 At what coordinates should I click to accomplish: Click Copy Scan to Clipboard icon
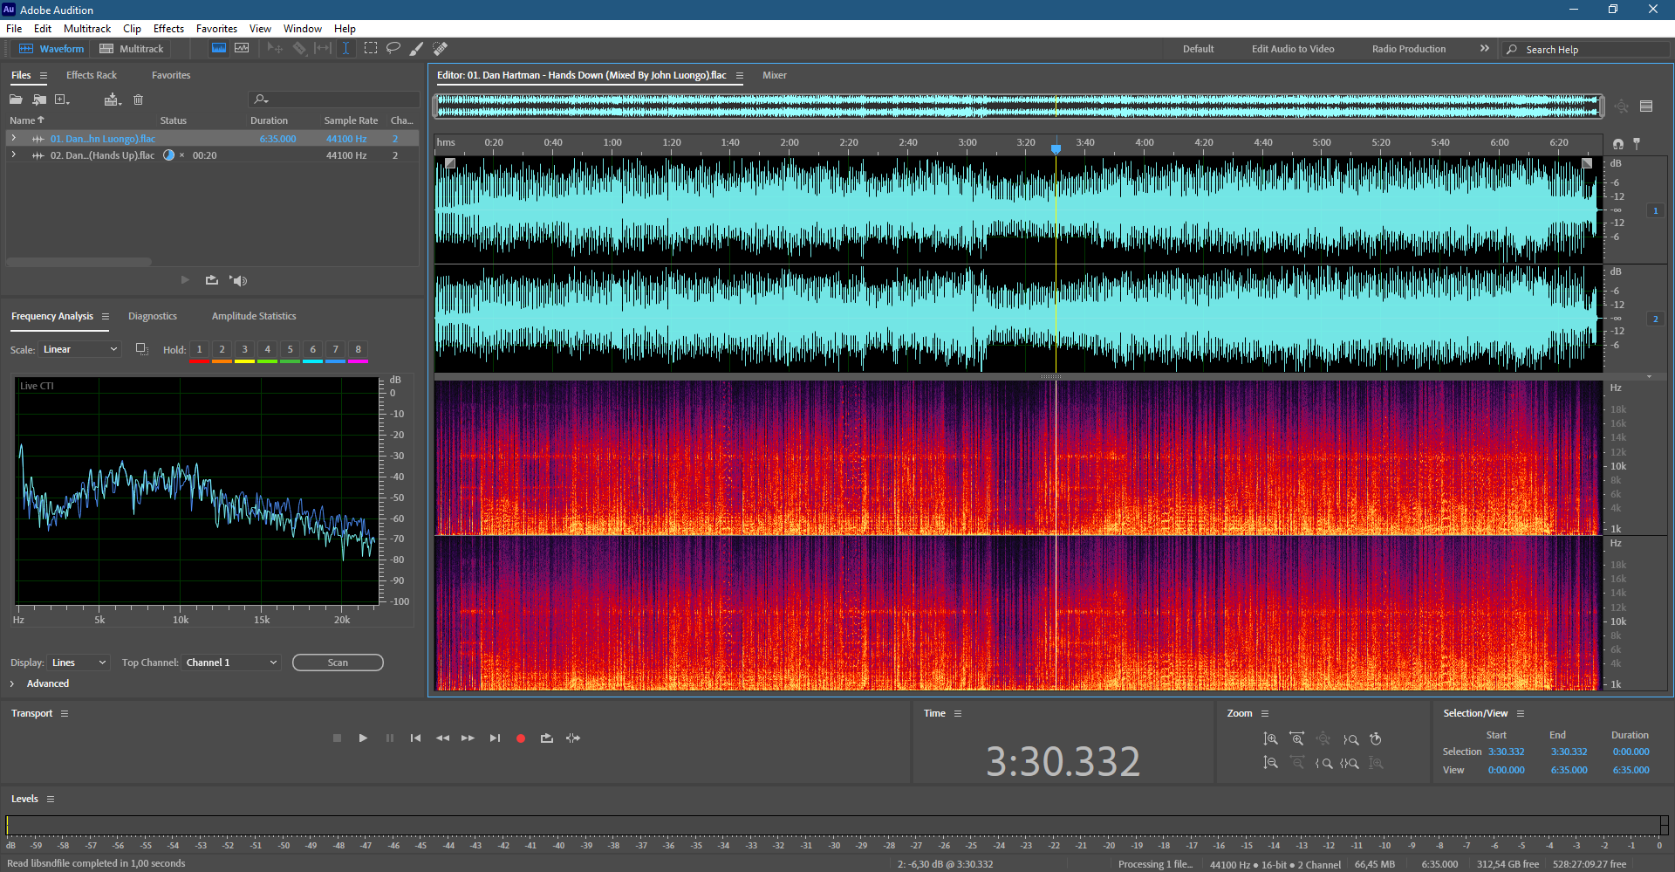(x=141, y=349)
